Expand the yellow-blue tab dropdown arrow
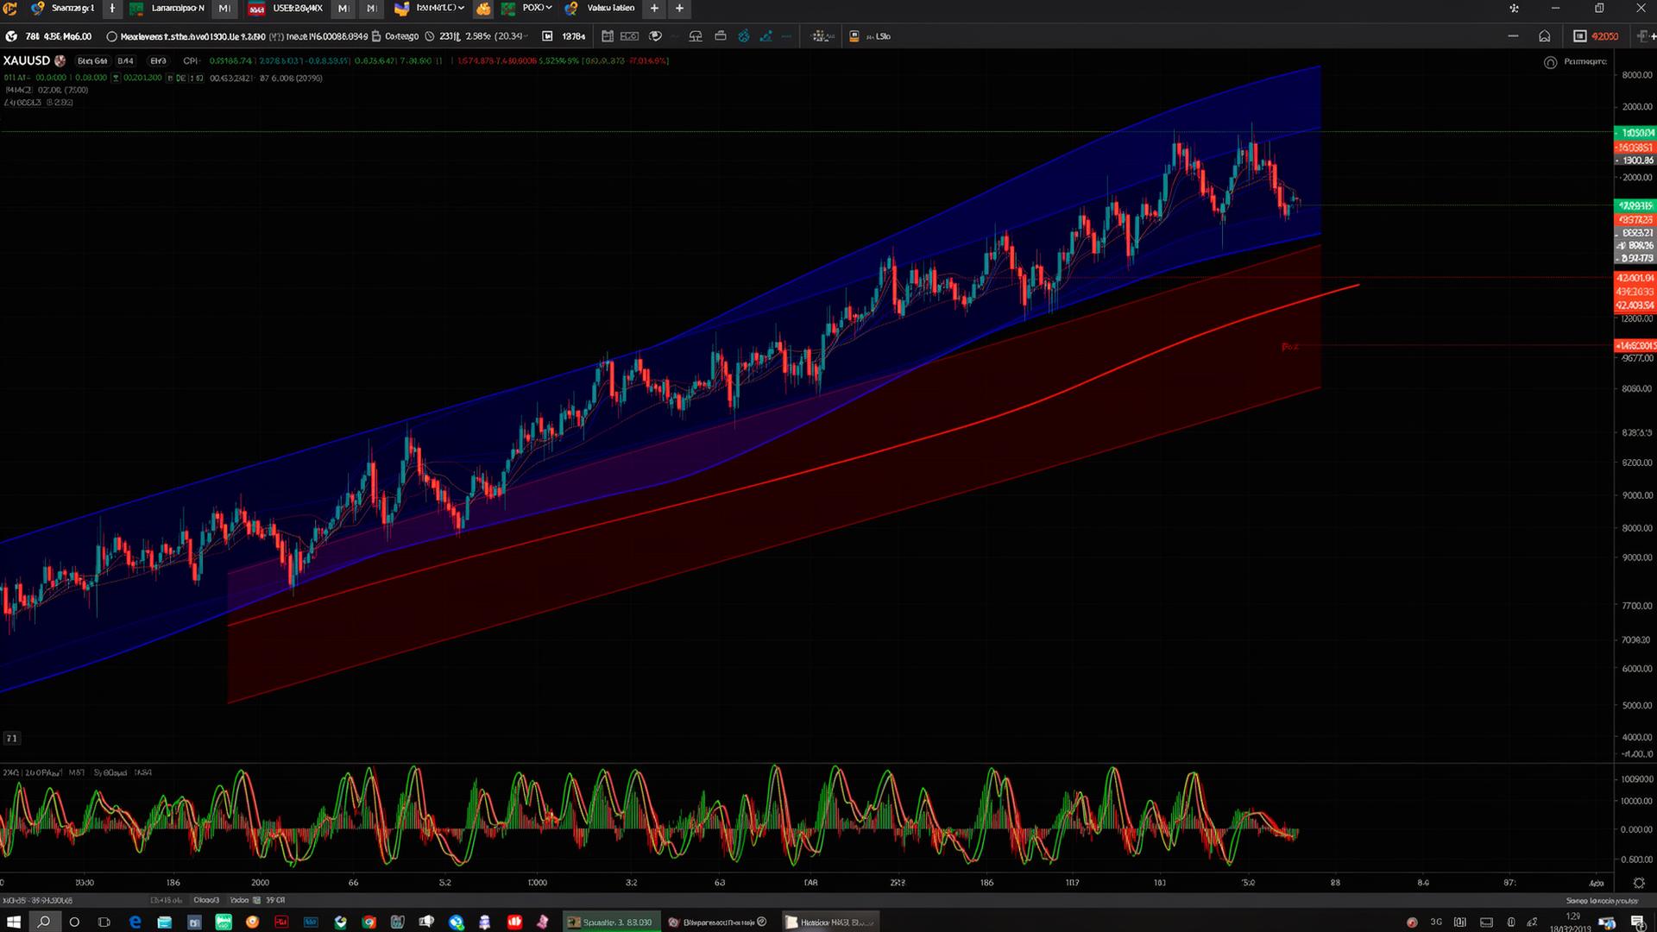 pyautogui.click(x=461, y=8)
